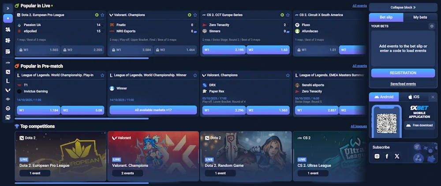Open All events link for Popular in Live
Screen dimensions: 441x186
tap(359, 6)
